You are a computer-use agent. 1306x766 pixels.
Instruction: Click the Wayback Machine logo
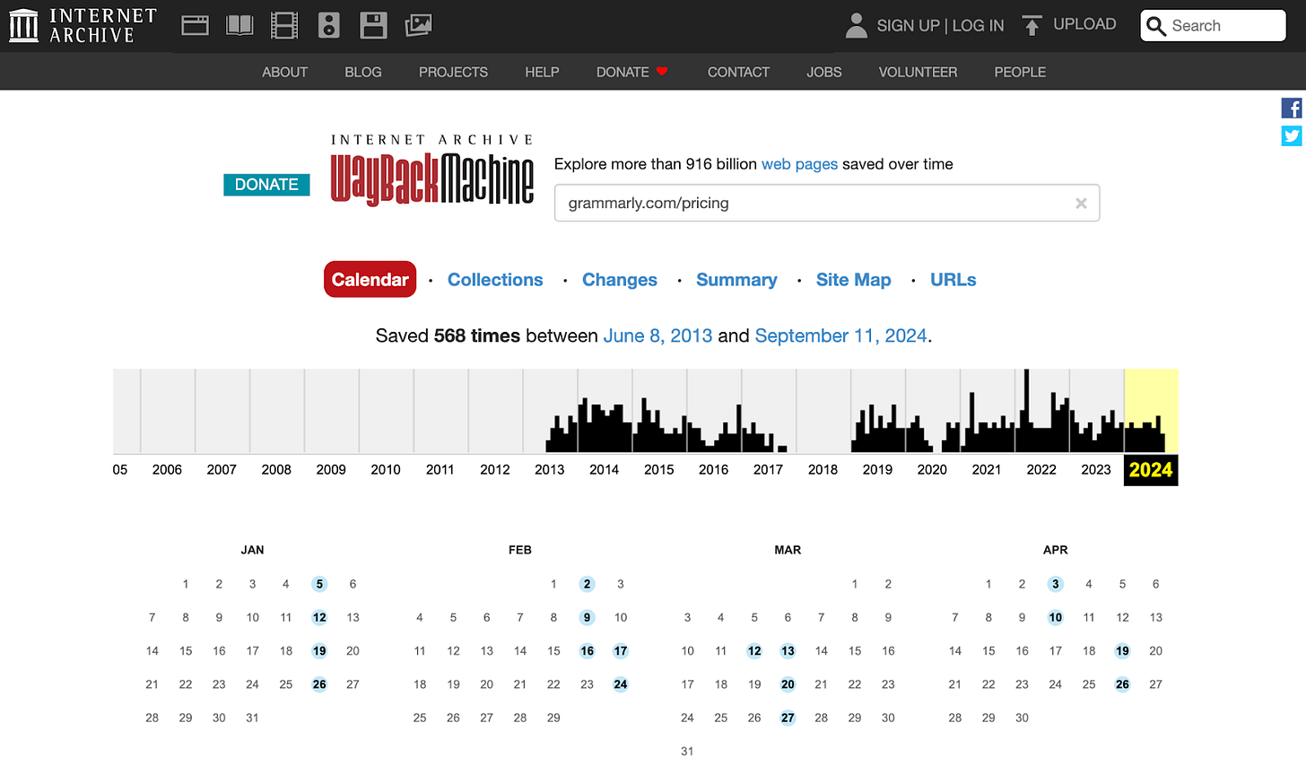click(x=432, y=170)
